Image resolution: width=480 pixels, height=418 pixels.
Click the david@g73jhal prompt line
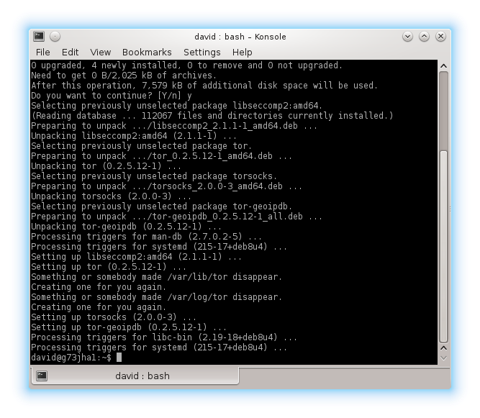click(x=76, y=358)
